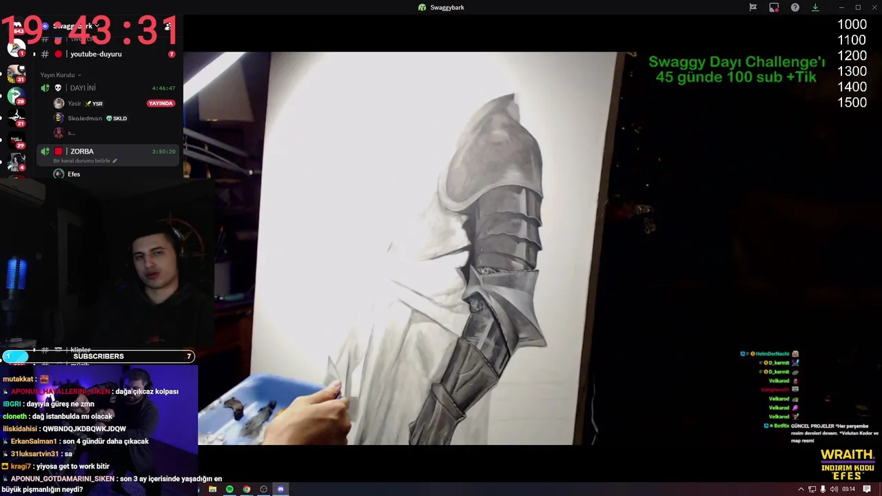Viewport: 882px width, 496px height.
Task: Click the skull icon of DAYI İNİ
Action: pyautogui.click(x=58, y=88)
